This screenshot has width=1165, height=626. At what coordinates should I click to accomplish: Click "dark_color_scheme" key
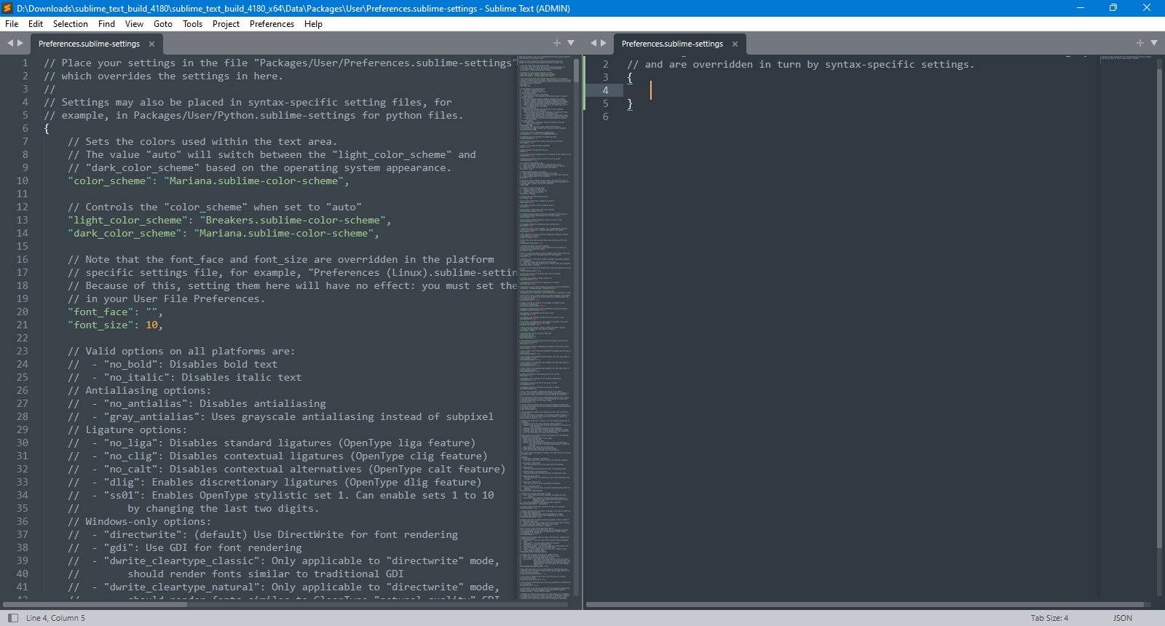coord(125,233)
